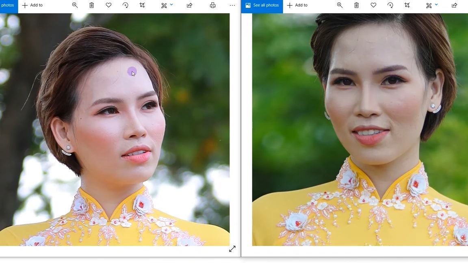Viewport: 468px width, 263px height.
Task: Open Add to in left window
Action: (32, 5)
